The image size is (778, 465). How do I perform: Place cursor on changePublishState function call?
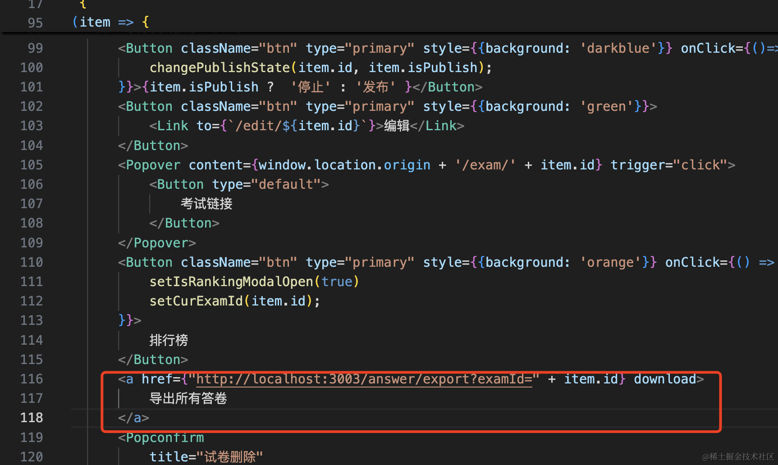pos(220,68)
